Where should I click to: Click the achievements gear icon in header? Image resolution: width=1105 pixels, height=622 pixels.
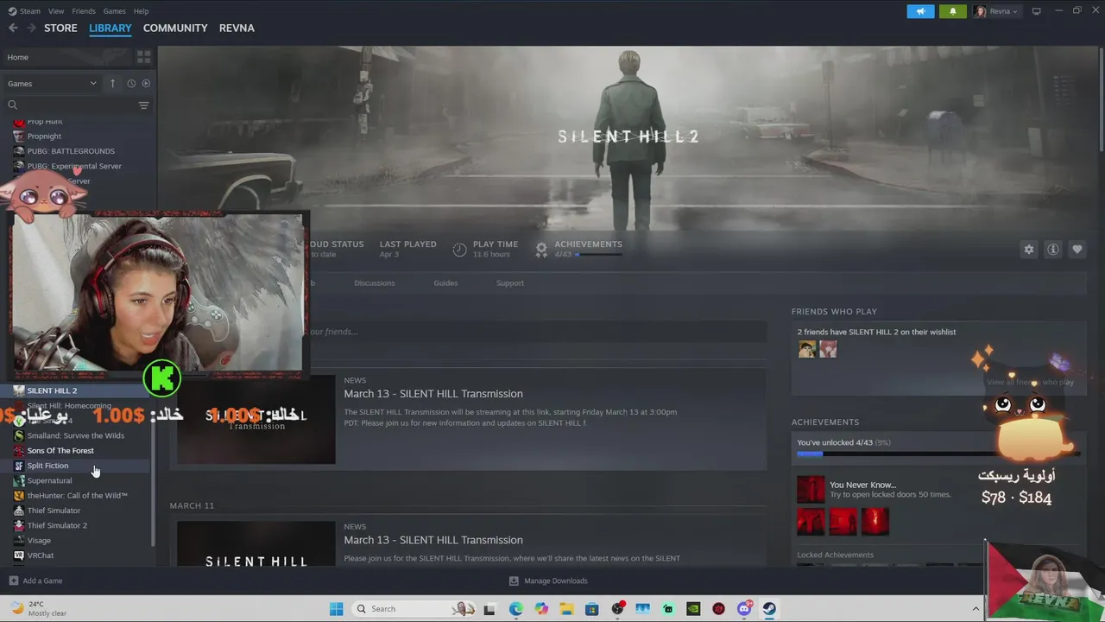(x=541, y=249)
